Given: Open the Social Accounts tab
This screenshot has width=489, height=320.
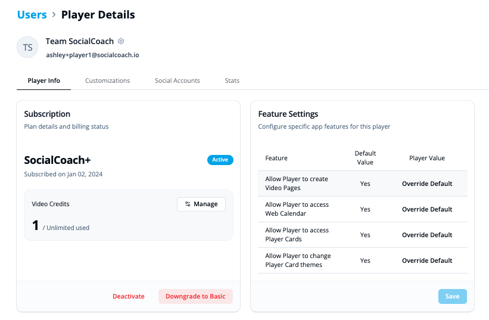Looking at the screenshot, I should (177, 80).
